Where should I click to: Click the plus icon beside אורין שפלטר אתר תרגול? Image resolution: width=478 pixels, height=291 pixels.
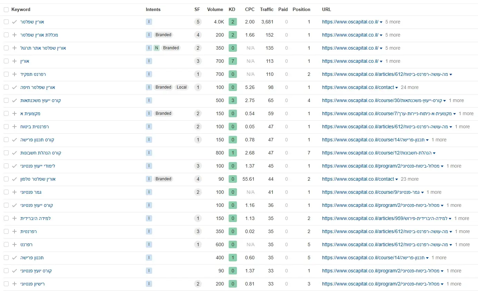point(14,48)
